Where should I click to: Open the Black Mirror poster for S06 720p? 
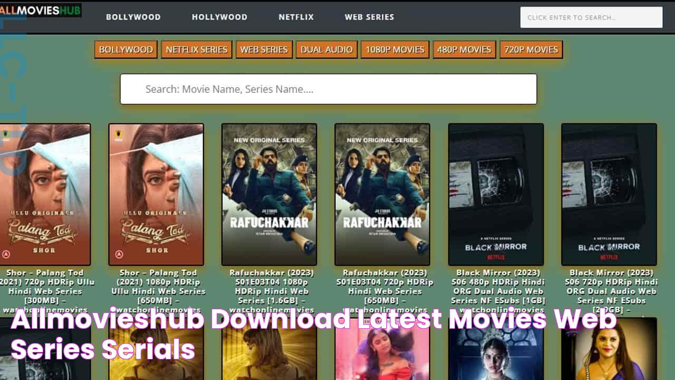pyautogui.click(x=609, y=194)
